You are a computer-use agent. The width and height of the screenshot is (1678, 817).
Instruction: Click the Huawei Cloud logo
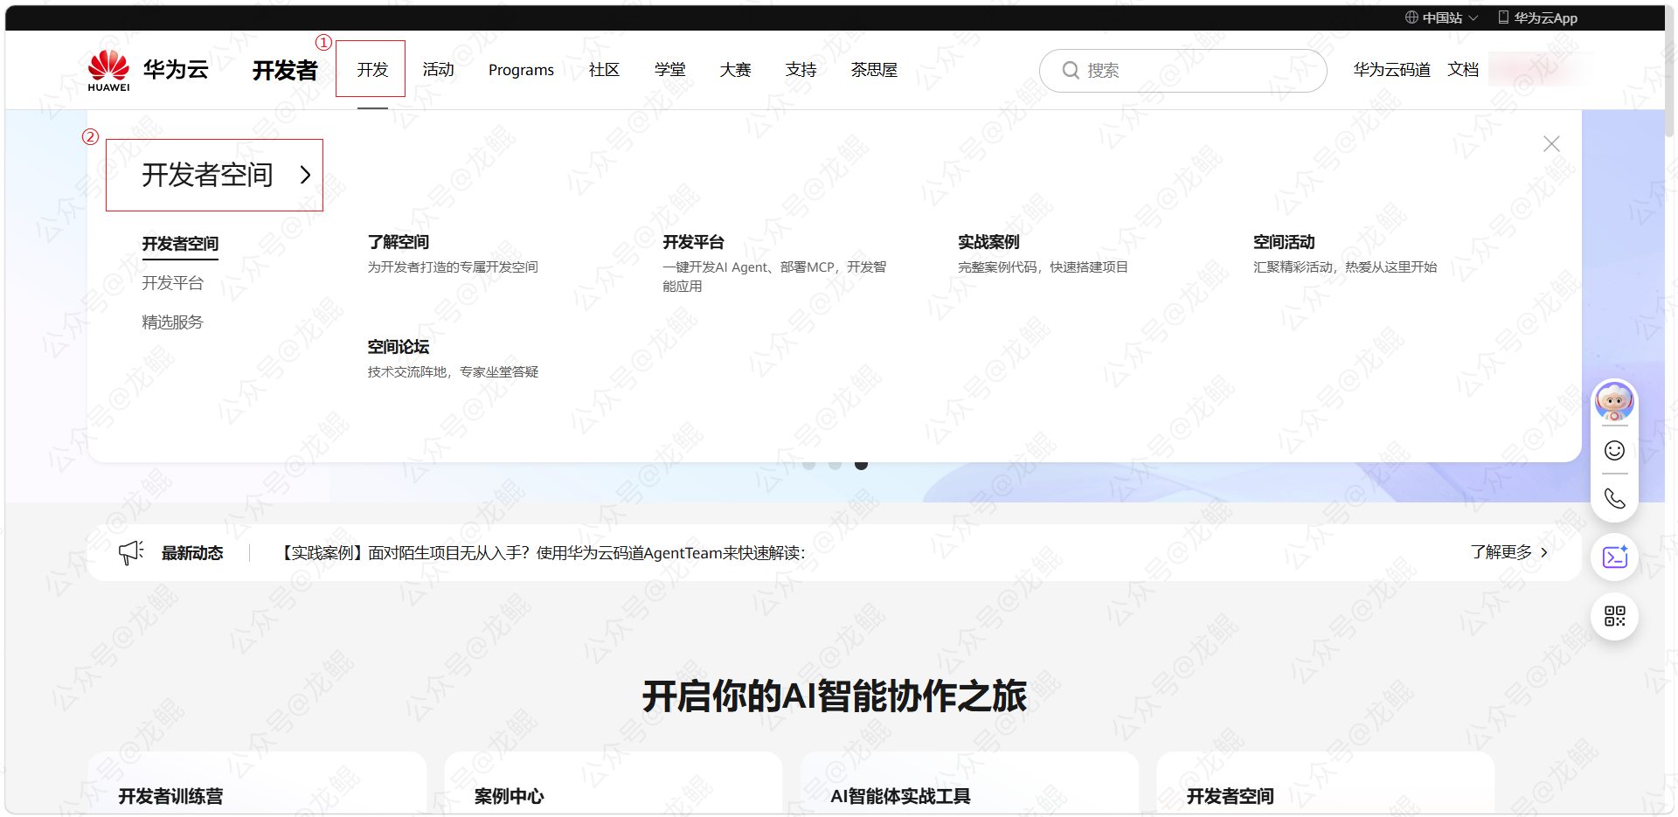pos(148,70)
